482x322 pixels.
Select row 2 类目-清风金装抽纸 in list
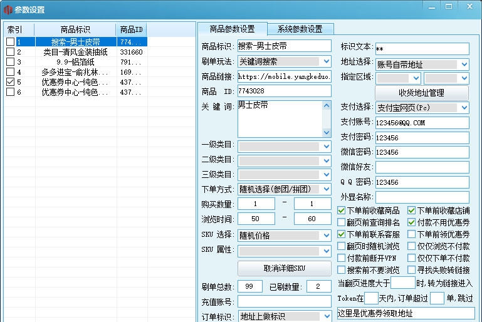[75, 52]
